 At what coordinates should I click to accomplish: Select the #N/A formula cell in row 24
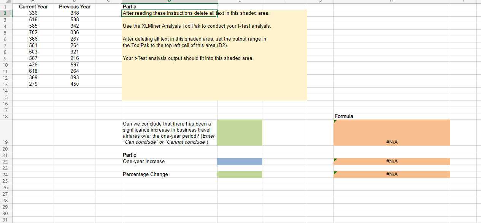tap(392, 174)
